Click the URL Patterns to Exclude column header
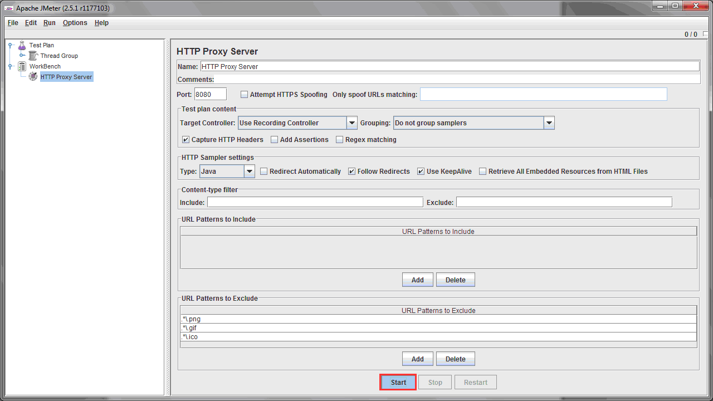The width and height of the screenshot is (713, 401). (x=438, y=310)
